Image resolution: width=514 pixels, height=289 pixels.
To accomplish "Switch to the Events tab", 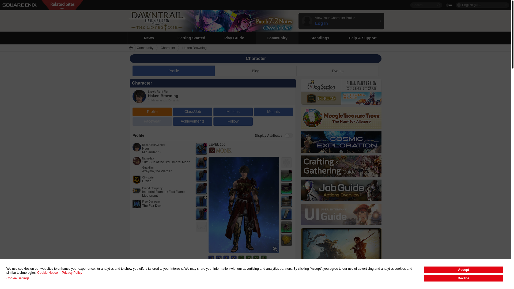I will 338,71.
